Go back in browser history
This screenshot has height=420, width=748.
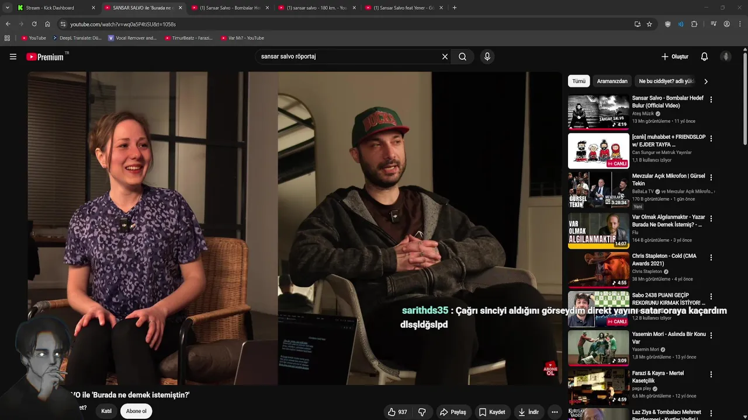8,24
